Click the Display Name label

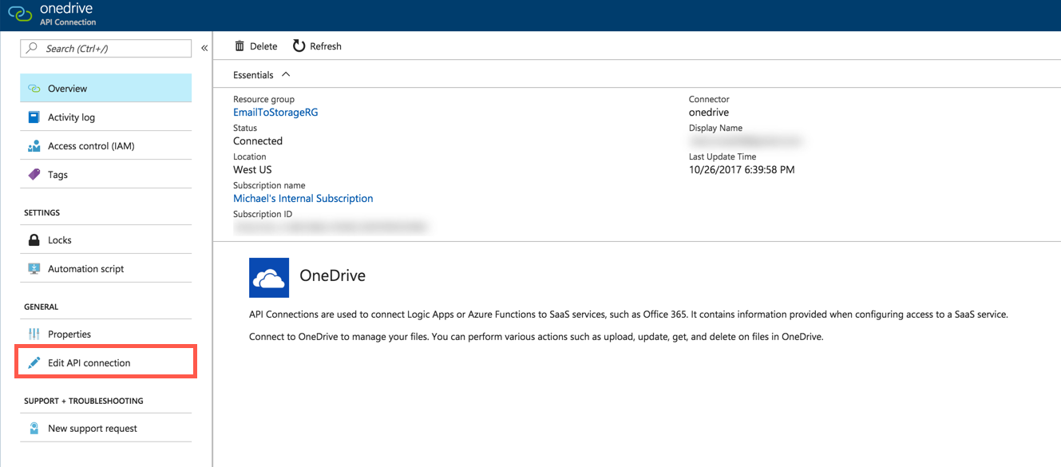[x=715, y=129]
